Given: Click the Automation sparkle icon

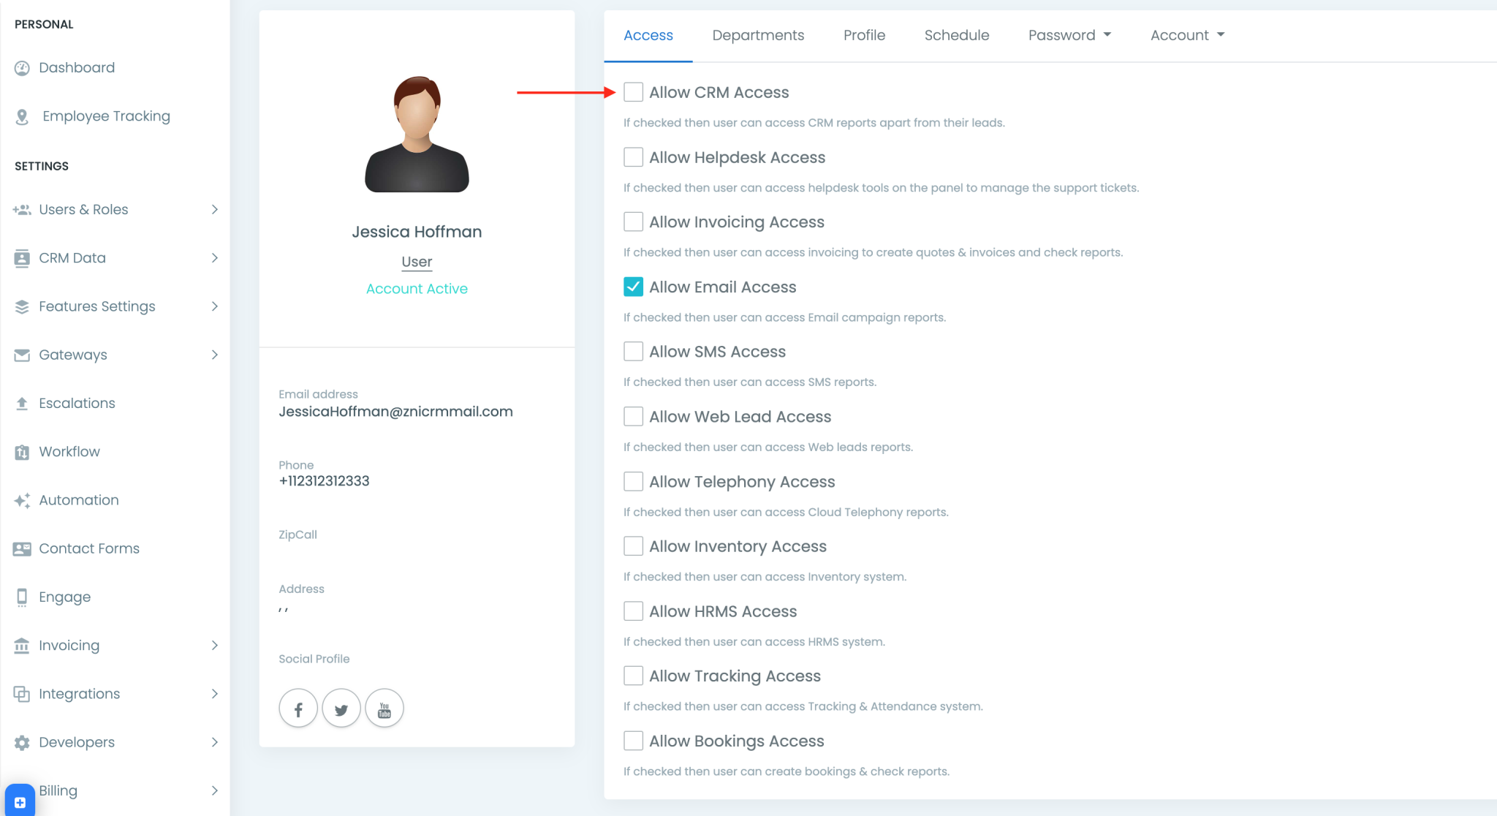Looking at the screenshot, I should [21, 499].
